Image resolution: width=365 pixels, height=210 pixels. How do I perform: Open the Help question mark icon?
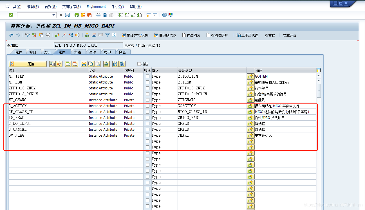165,15
